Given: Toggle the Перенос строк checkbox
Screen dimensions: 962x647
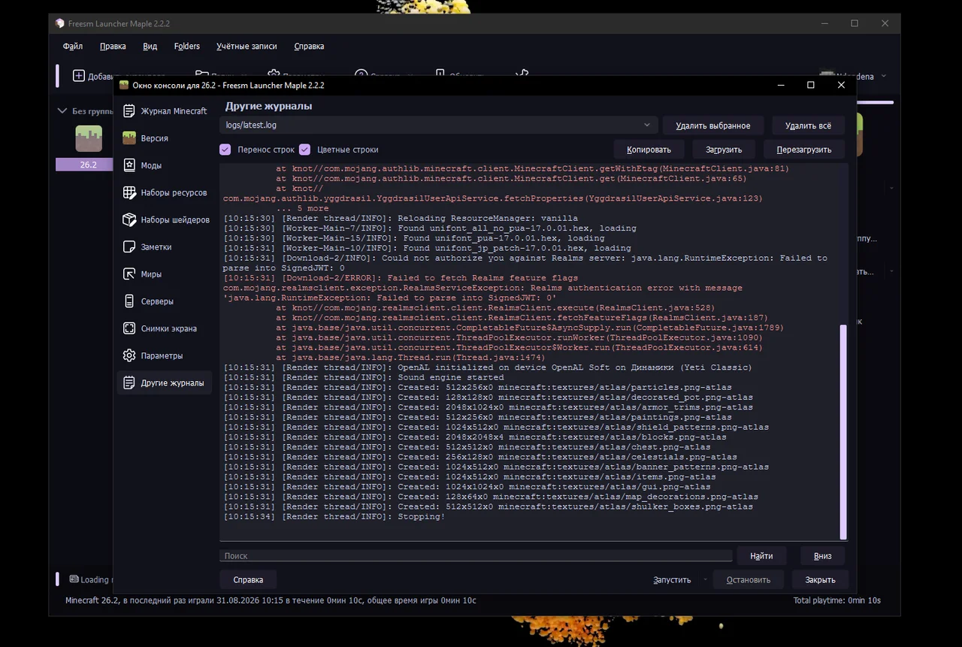Looking at the screenshot, I should point(225,150).
